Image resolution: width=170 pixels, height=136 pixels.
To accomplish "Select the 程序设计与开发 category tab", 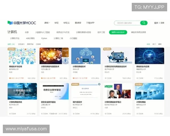I will coord(63,32).
